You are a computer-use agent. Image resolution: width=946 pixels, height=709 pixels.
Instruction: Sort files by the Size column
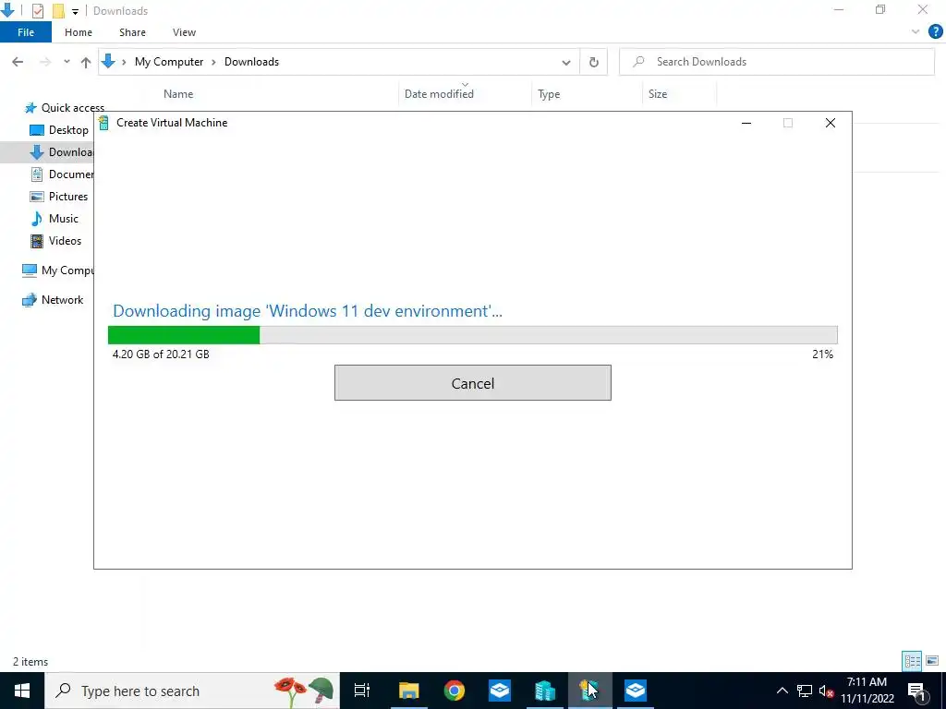pyautogui.click(x=658, y=94)
